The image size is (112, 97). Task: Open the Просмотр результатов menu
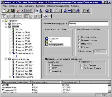(x=58, y=6)
